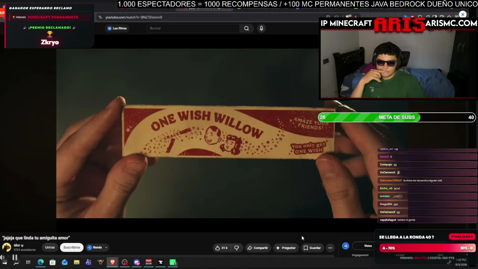Open File Explorer from the taskbar
Viewport: 478px width, 269px height.
point(77,262)
